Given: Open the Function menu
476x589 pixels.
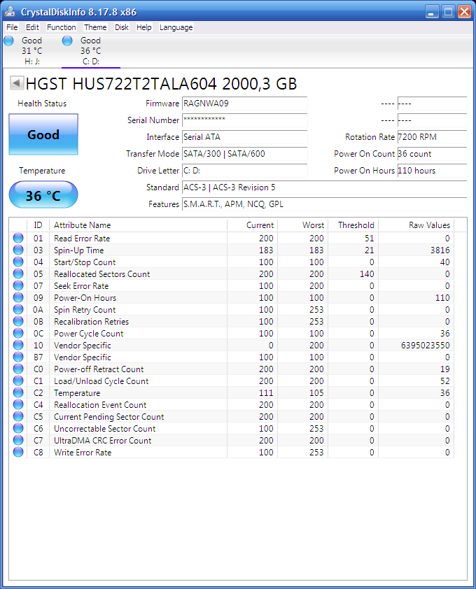Looking at the screenshot, I should (x=62, y=27).
